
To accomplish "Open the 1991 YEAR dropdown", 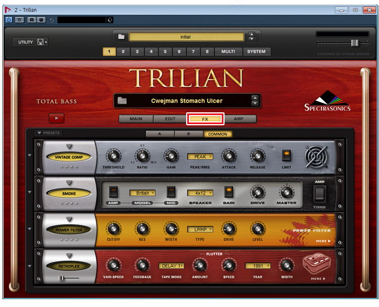I will click(257, 266).
